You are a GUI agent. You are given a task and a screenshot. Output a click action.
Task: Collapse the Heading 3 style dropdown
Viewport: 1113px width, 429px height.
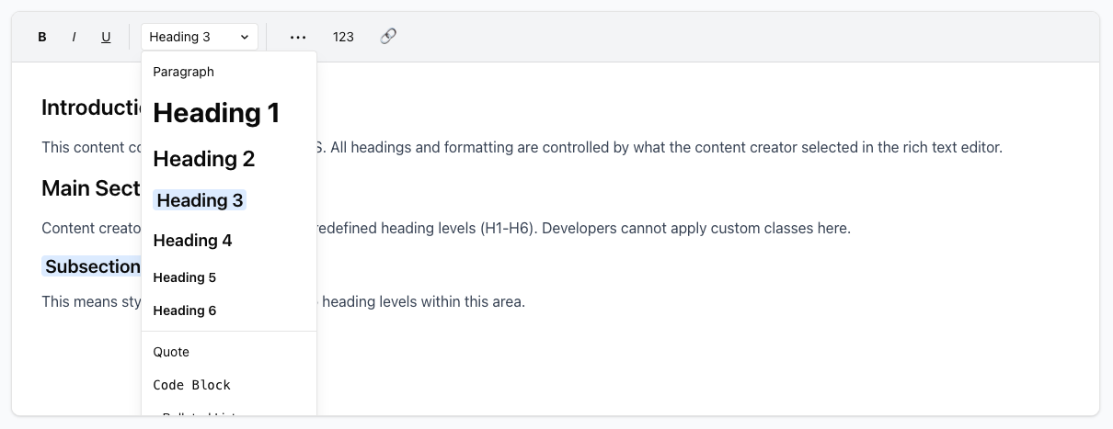point(200,37)
